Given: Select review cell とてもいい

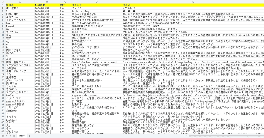Looking at the screenshot, I should [193, 8].
